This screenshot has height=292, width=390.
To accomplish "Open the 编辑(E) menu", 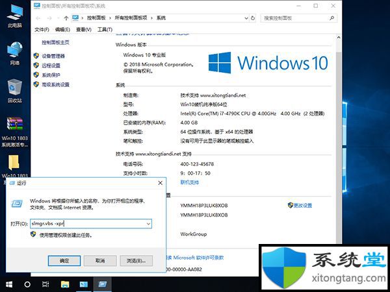I will click(x=62, y=30).
